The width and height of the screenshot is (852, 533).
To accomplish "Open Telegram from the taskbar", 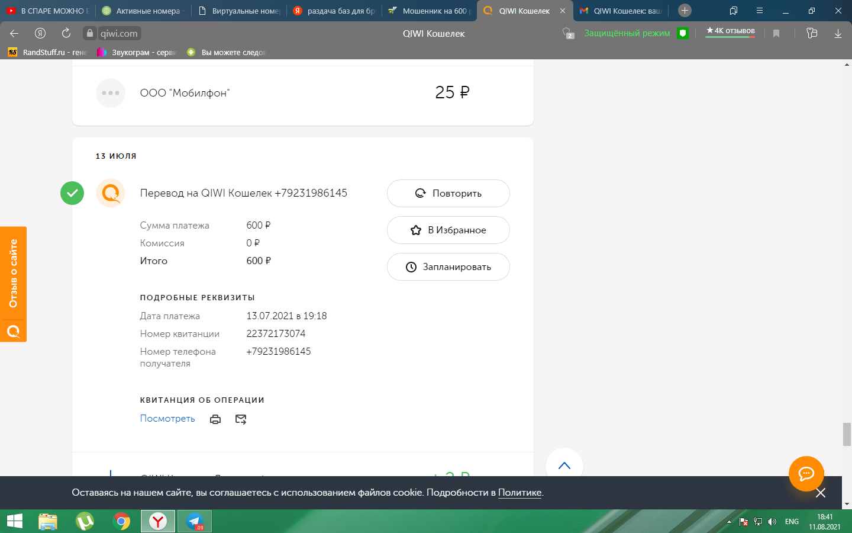I will coord(195,521).
